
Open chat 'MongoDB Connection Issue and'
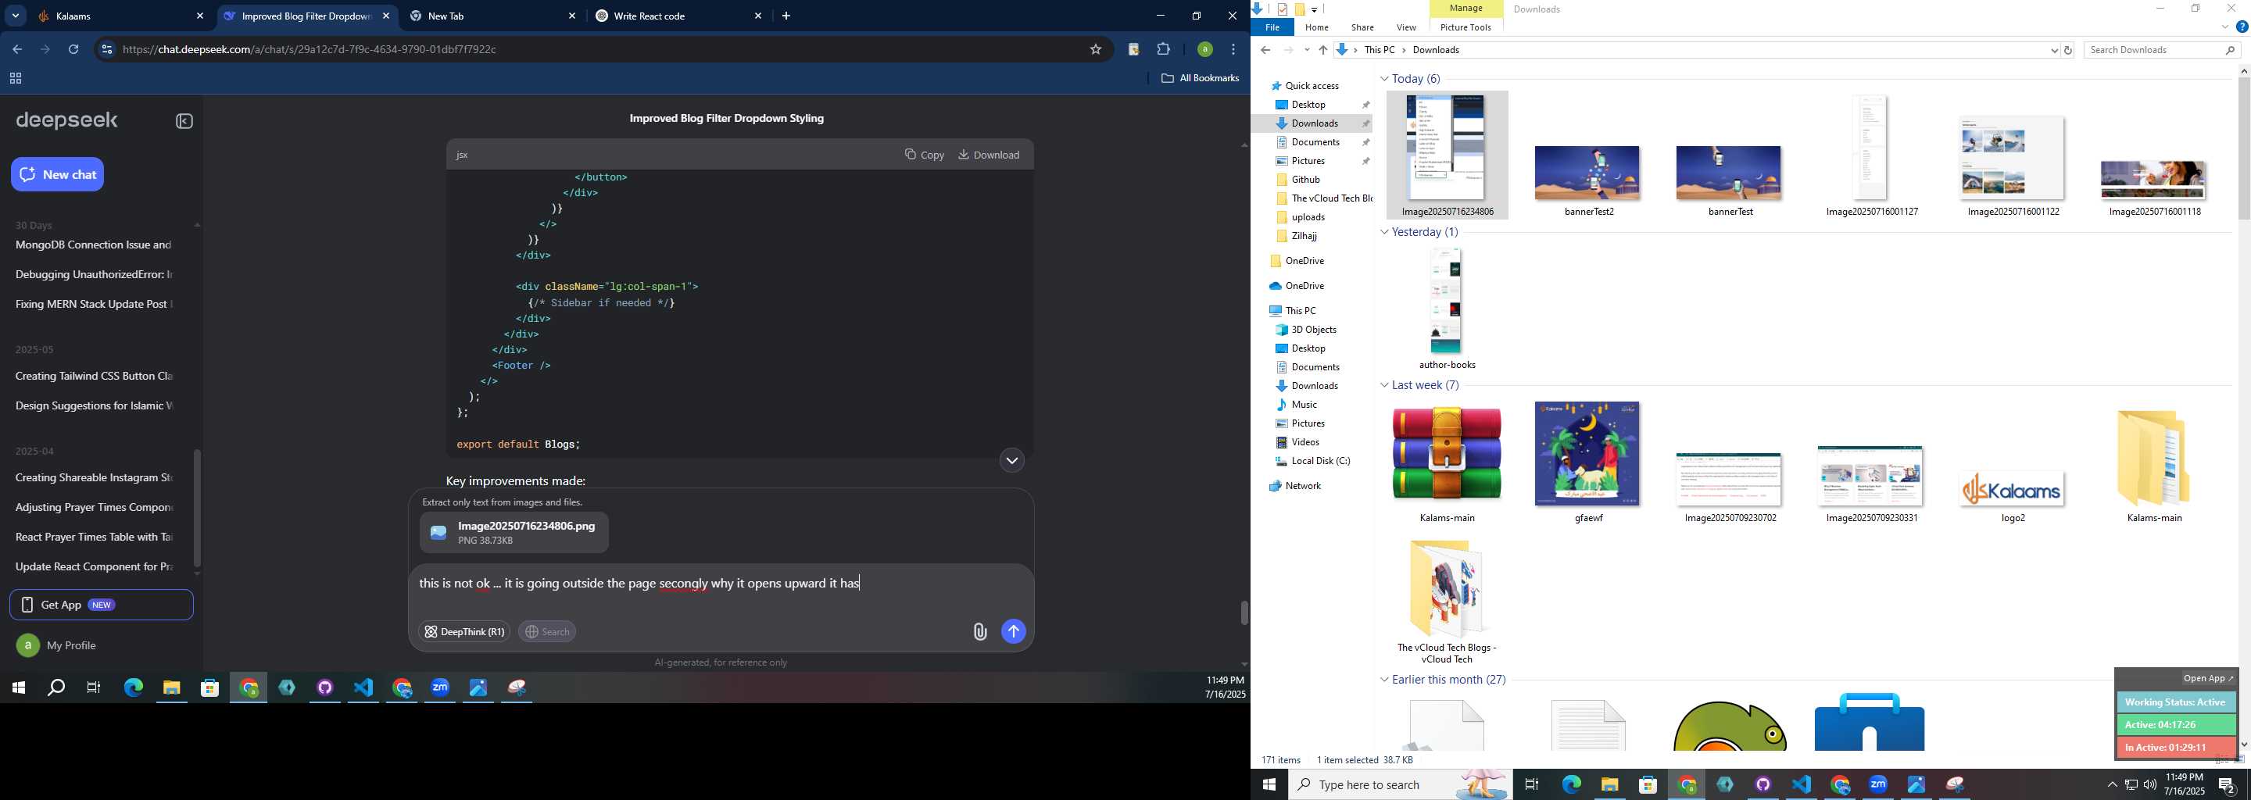[94, 245]
